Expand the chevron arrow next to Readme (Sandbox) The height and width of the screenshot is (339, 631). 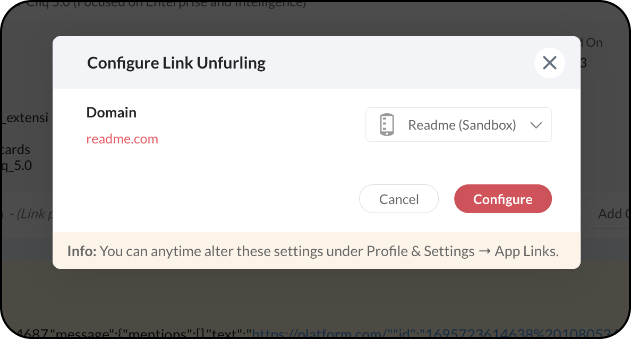535,125
